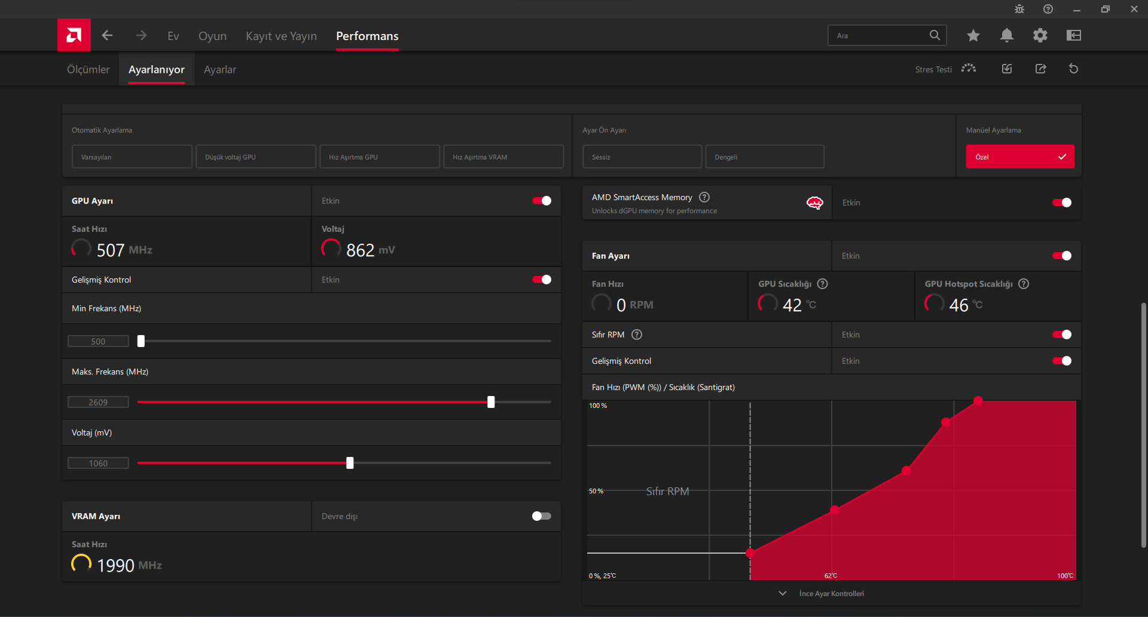This screenshot has height=617, width=1148.
Task: Click the Maks. Frekans value field 2609
Action: (x=98, y=402)
